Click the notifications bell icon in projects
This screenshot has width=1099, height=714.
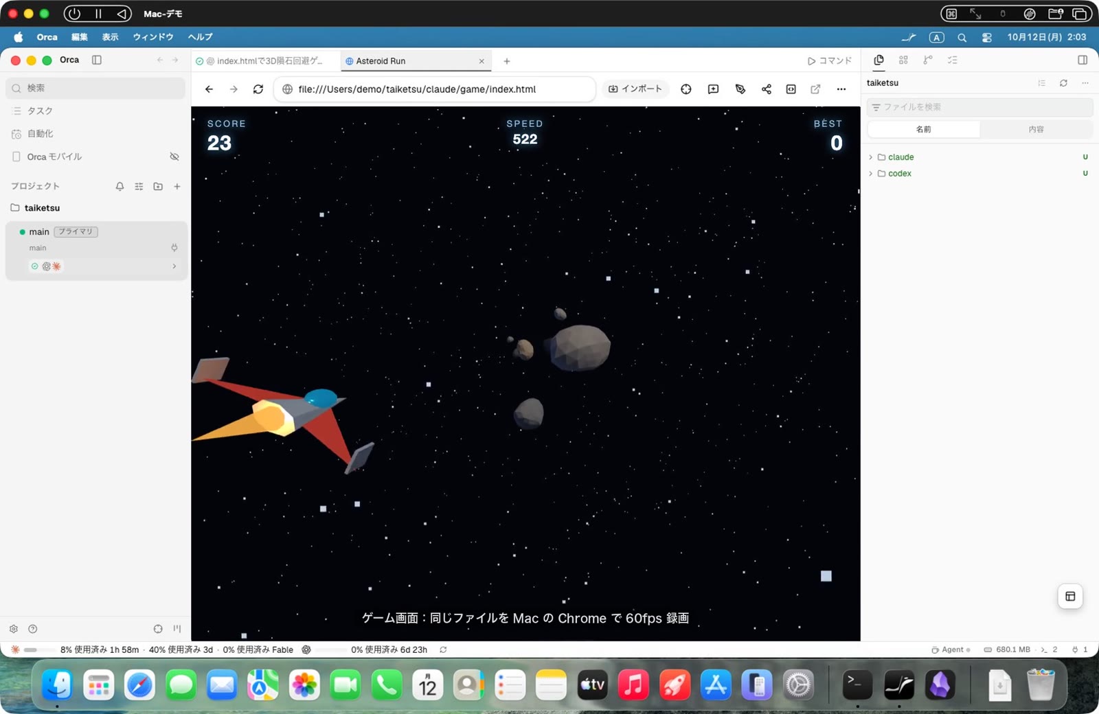point(120,186)
